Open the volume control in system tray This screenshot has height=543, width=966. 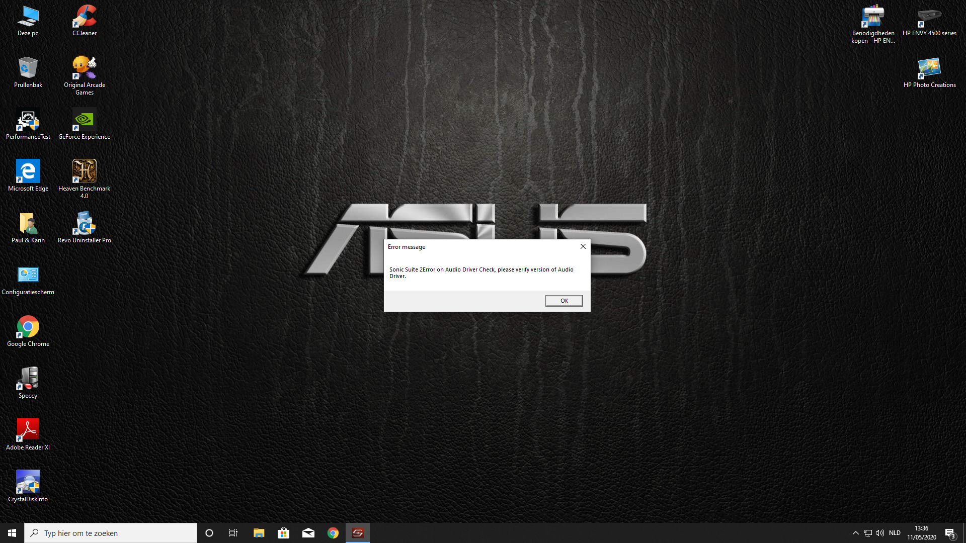click(880, 533)
